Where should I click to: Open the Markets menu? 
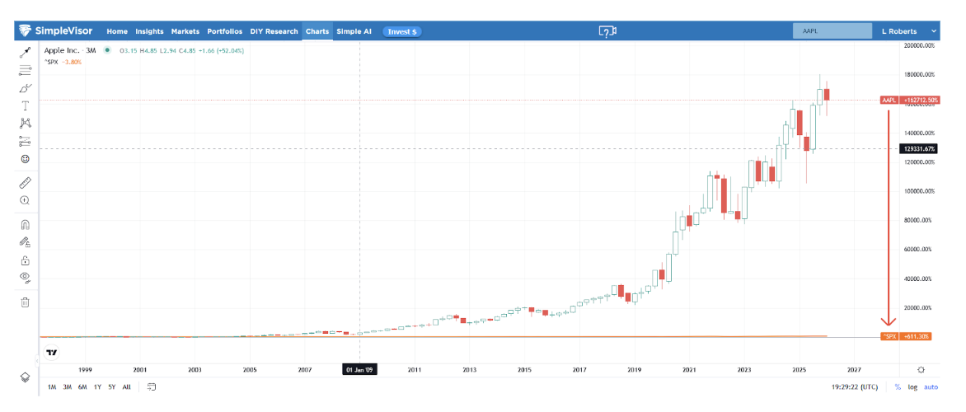tap(185, 31)
